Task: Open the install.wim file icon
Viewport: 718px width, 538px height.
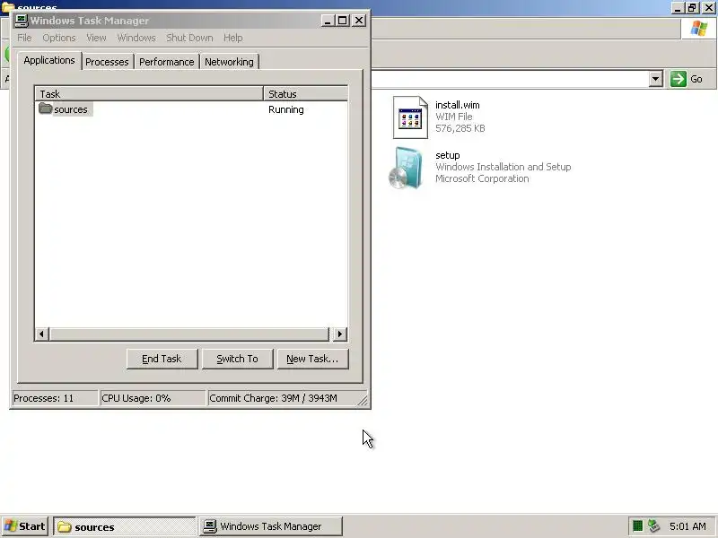Action: tap(410, 117)
